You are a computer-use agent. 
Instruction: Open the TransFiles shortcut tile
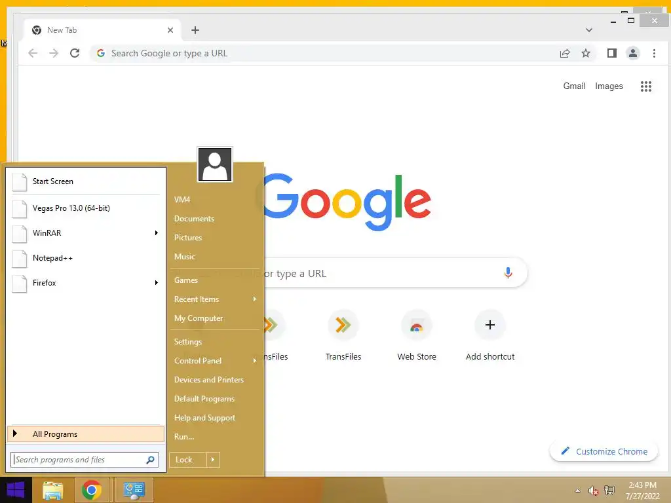tap(343, 336)
